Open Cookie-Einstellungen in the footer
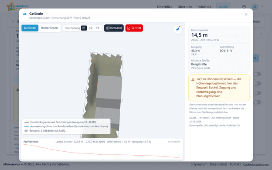Image resolution: width=272 pixels, height=170 pixels. pos(256,164)
